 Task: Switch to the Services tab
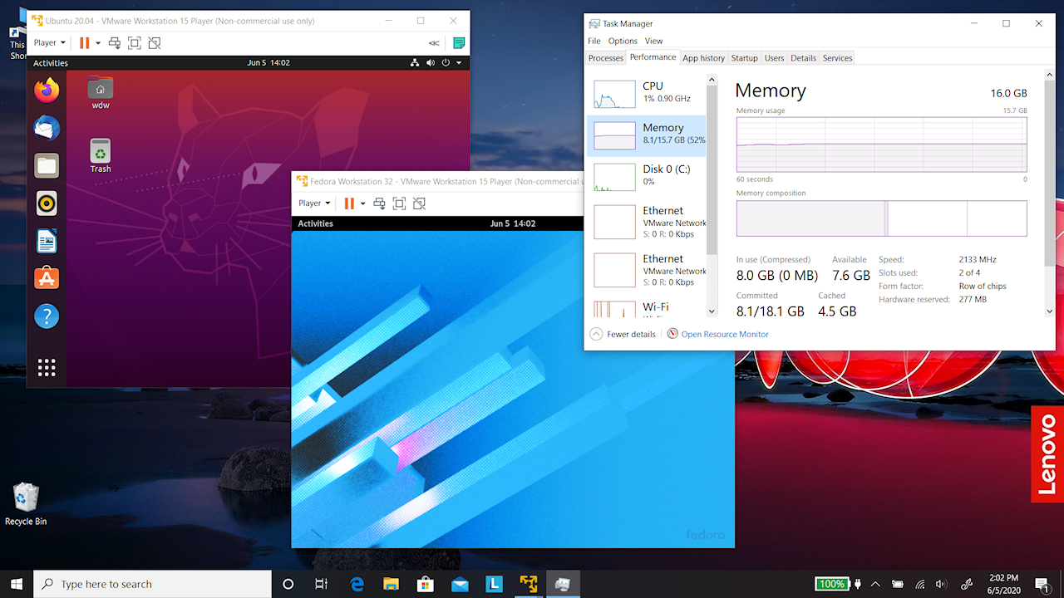tap(837, 58)
